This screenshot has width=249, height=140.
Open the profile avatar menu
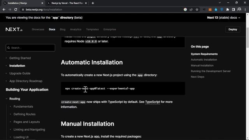(239, 9)
